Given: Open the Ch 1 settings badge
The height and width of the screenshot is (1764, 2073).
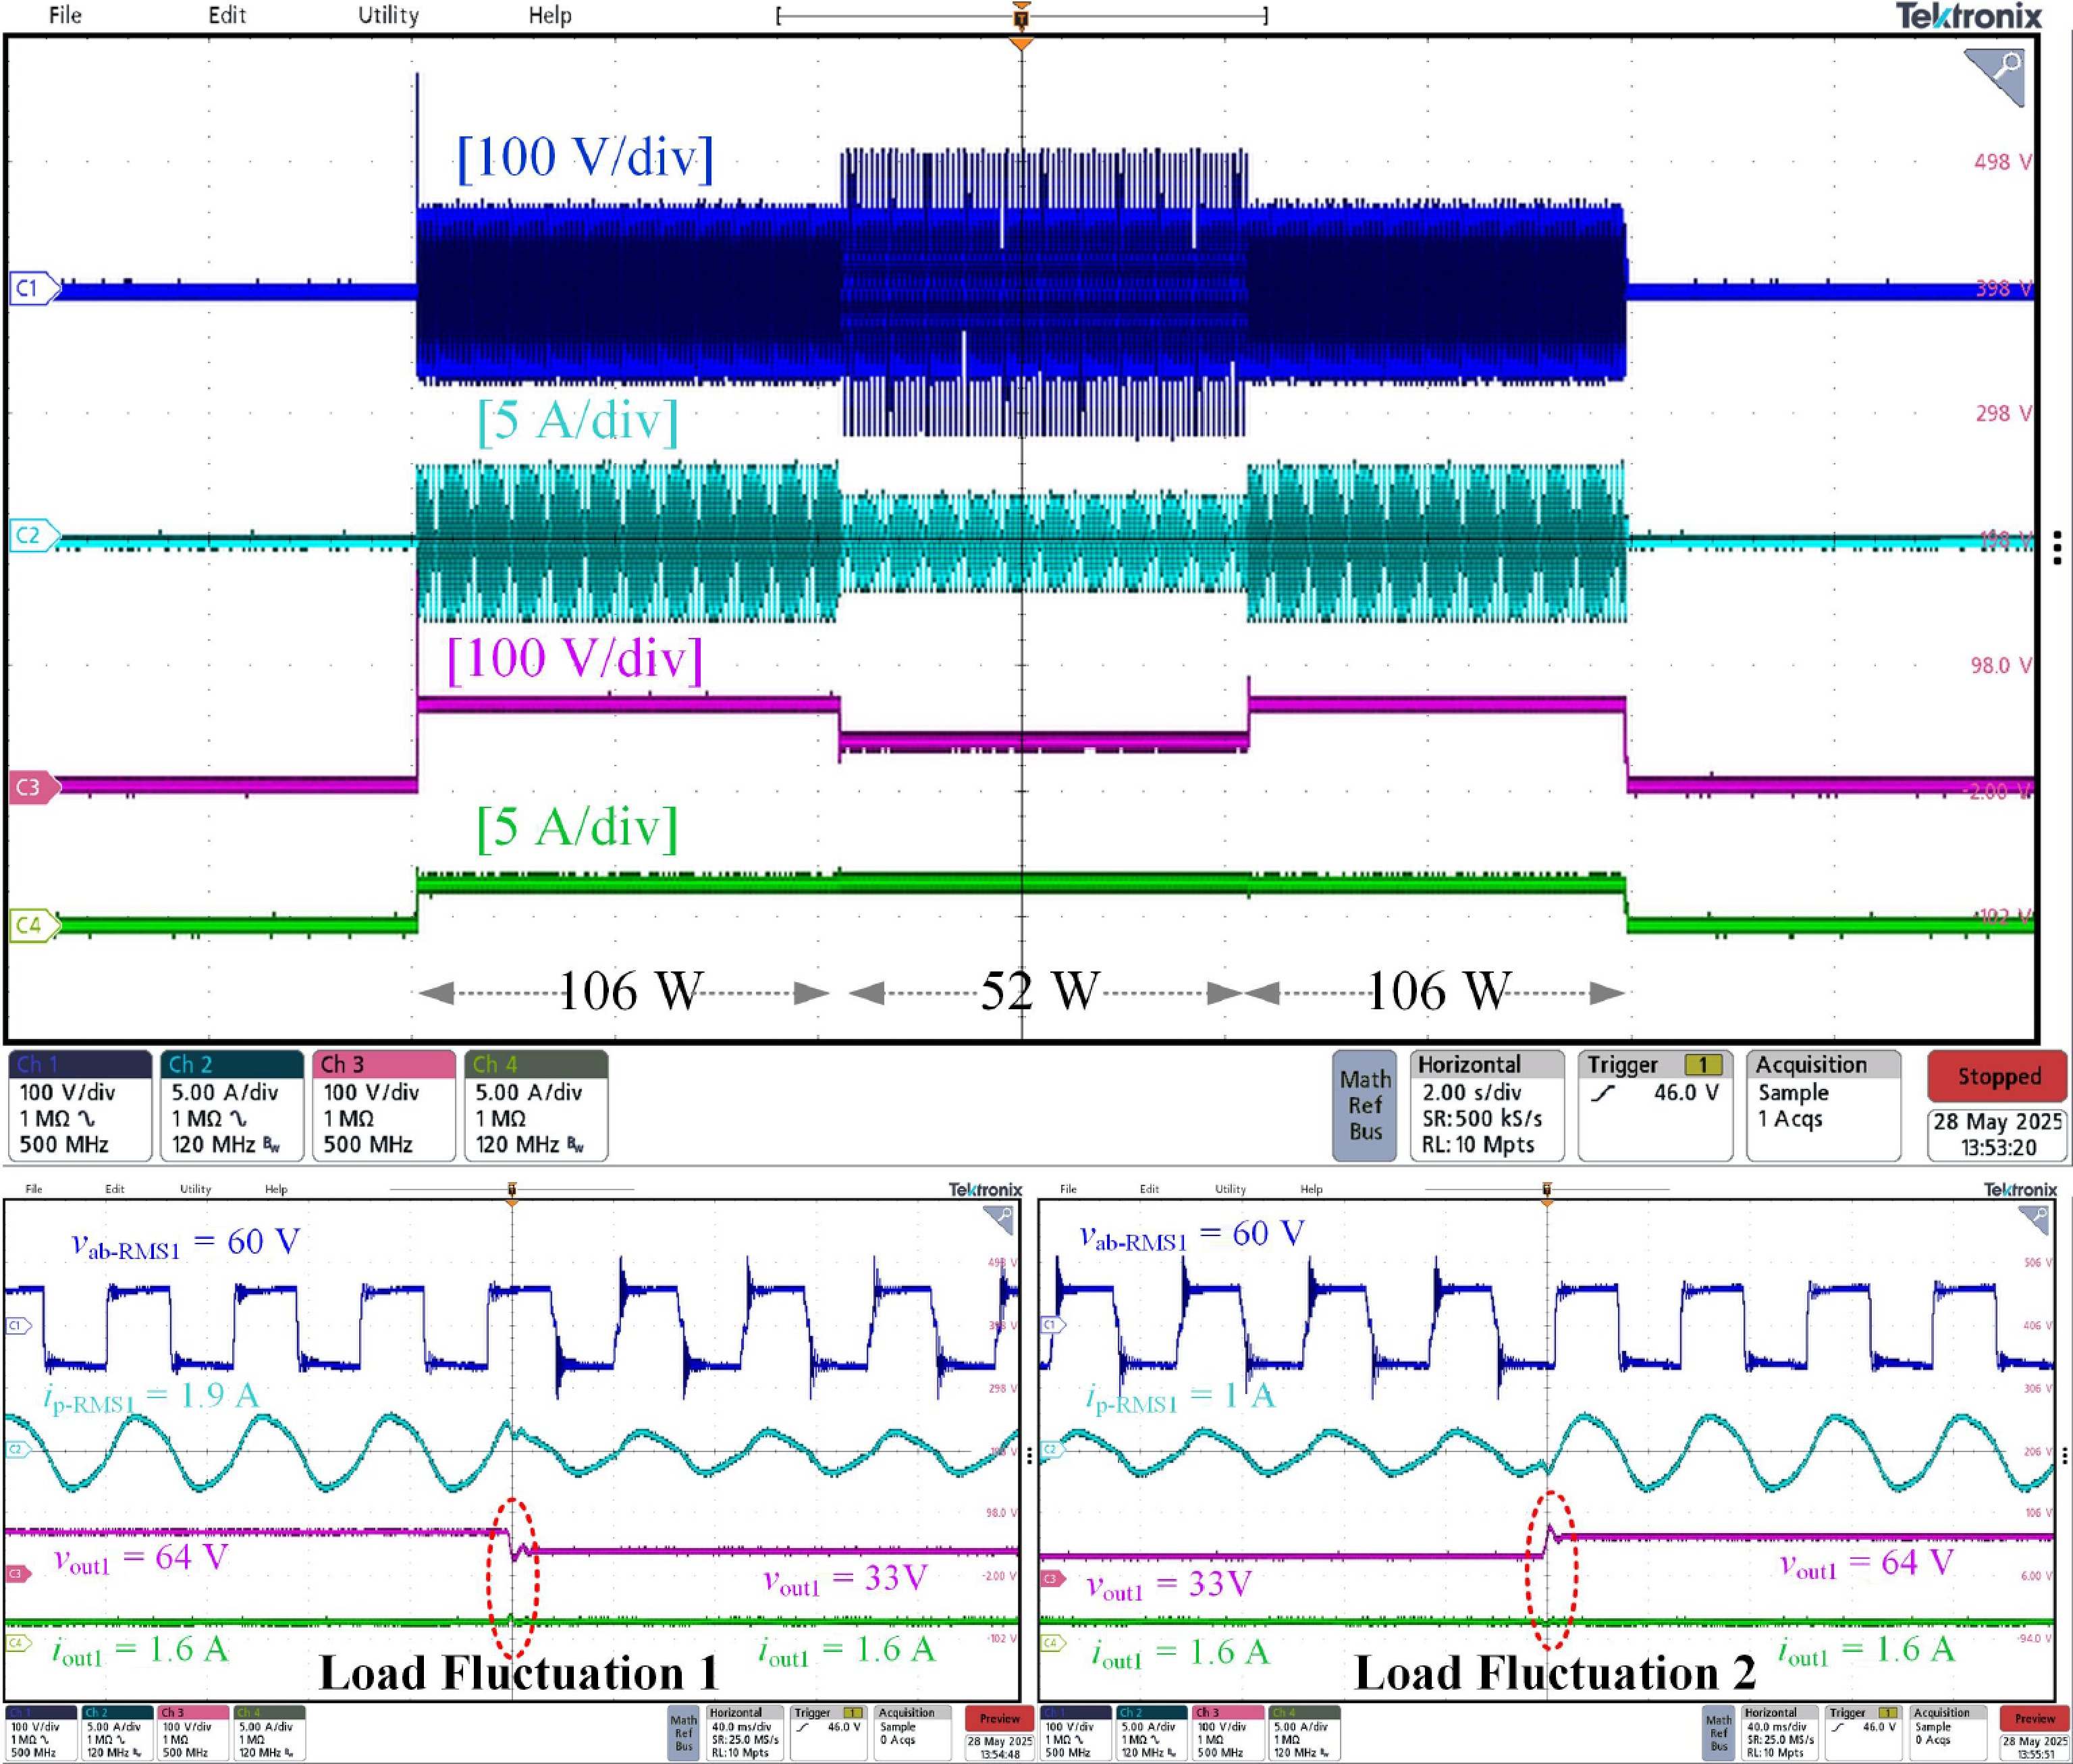Looking at the screenshot, I should [80, 1105].
